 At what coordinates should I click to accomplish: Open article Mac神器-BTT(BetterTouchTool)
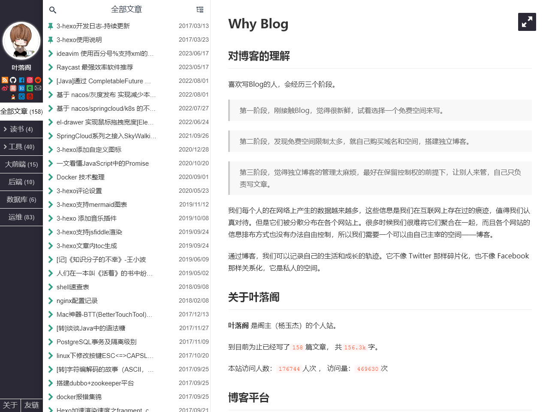pos(104,315)
